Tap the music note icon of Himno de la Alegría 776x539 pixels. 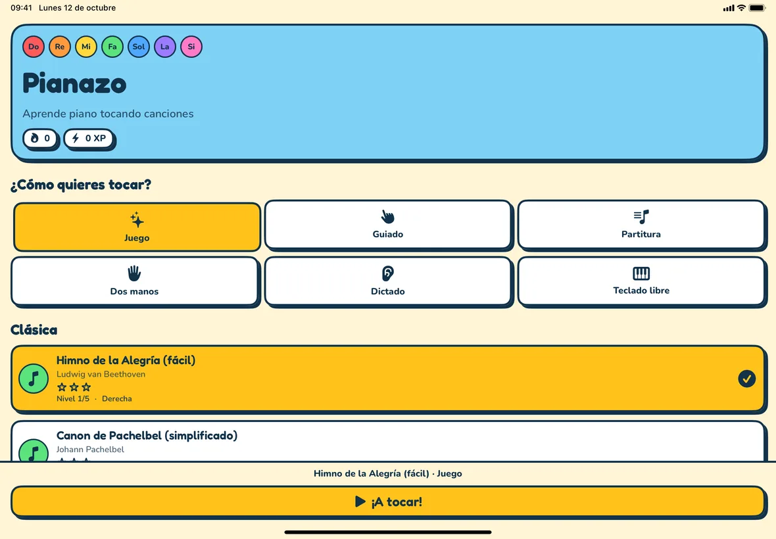pyautogui.click(x=34, y=379)
